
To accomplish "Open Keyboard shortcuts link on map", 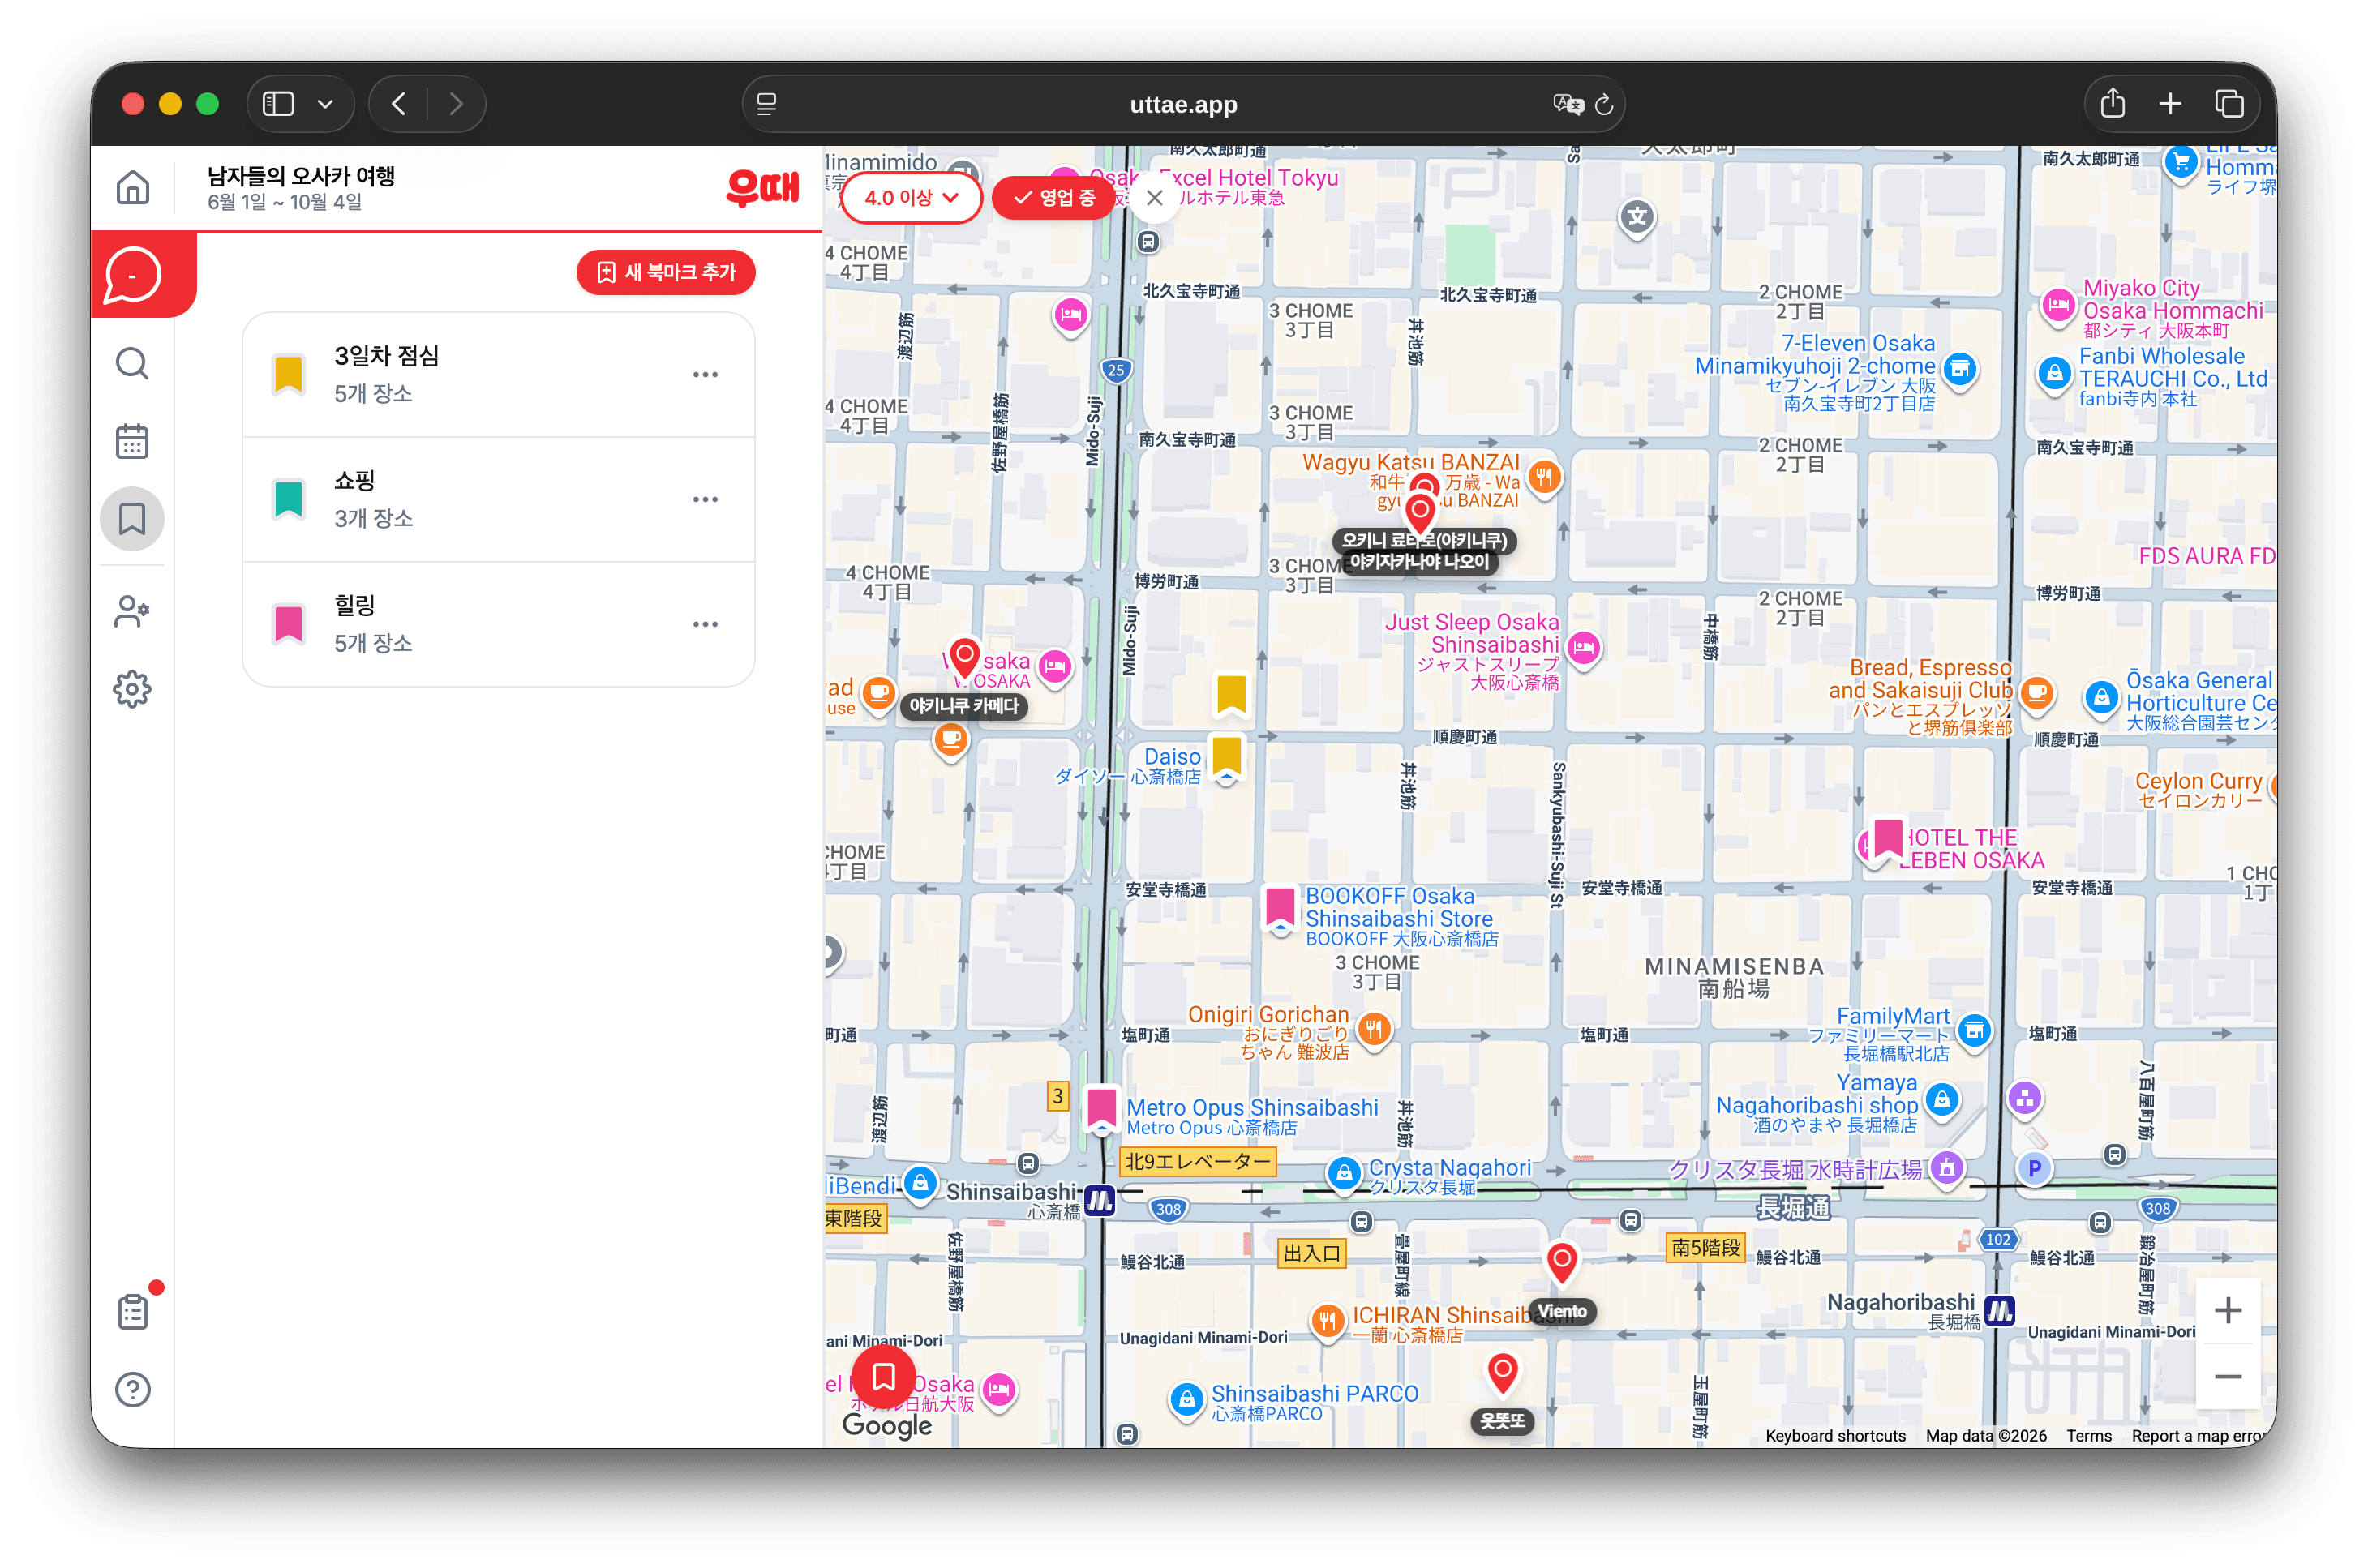I will click(x=1835, y=1436).
